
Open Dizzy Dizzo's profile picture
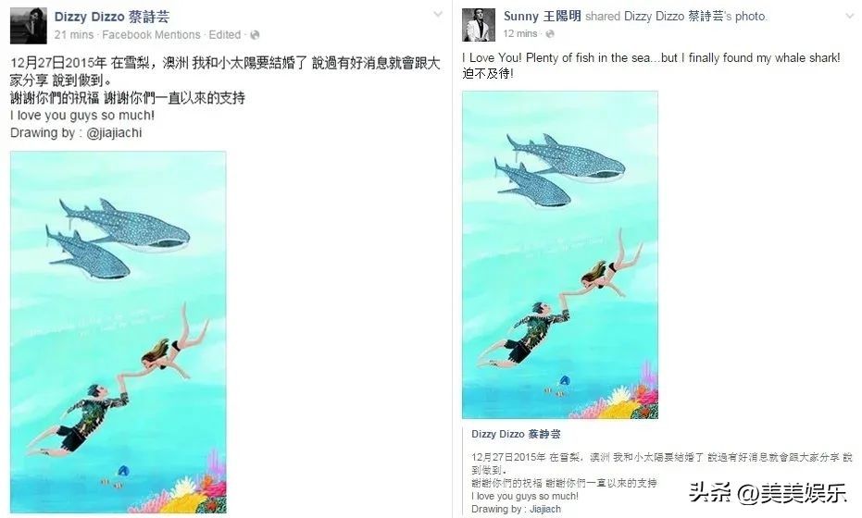tap(28, 26)
